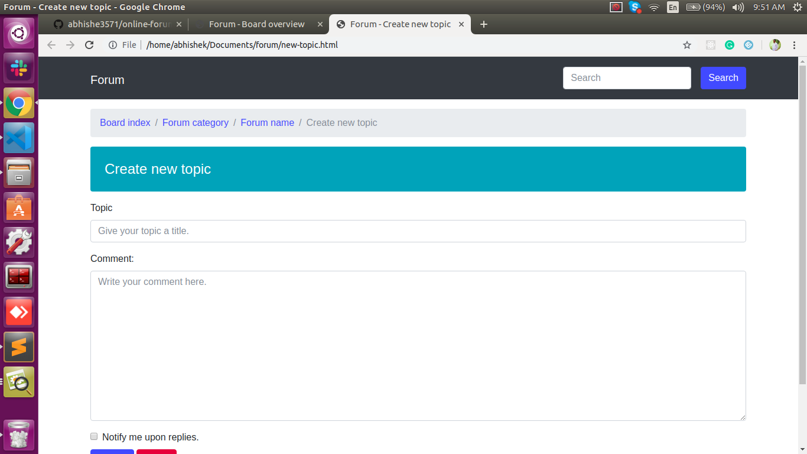Screen dimensions: 807x454
Task: Bookmark this page with the star icon
Action: 686,45
